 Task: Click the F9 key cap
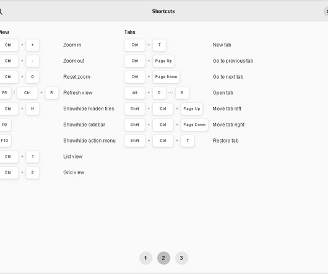coord(4,125)
